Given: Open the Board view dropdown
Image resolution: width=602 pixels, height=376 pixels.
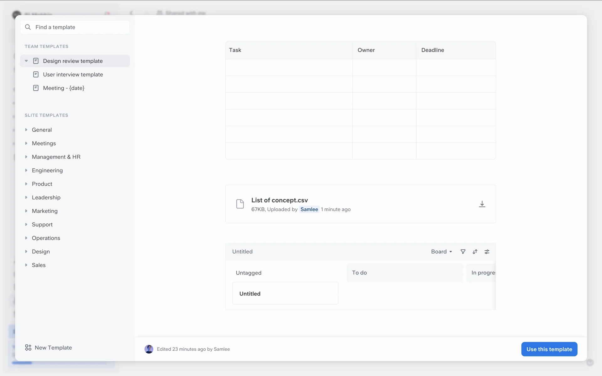Looking at the screenshot, I should (441, 252).
